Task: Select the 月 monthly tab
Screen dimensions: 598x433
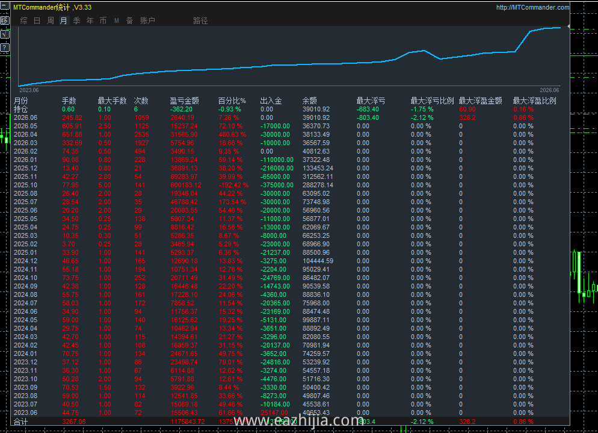Action: pos(63,20)
